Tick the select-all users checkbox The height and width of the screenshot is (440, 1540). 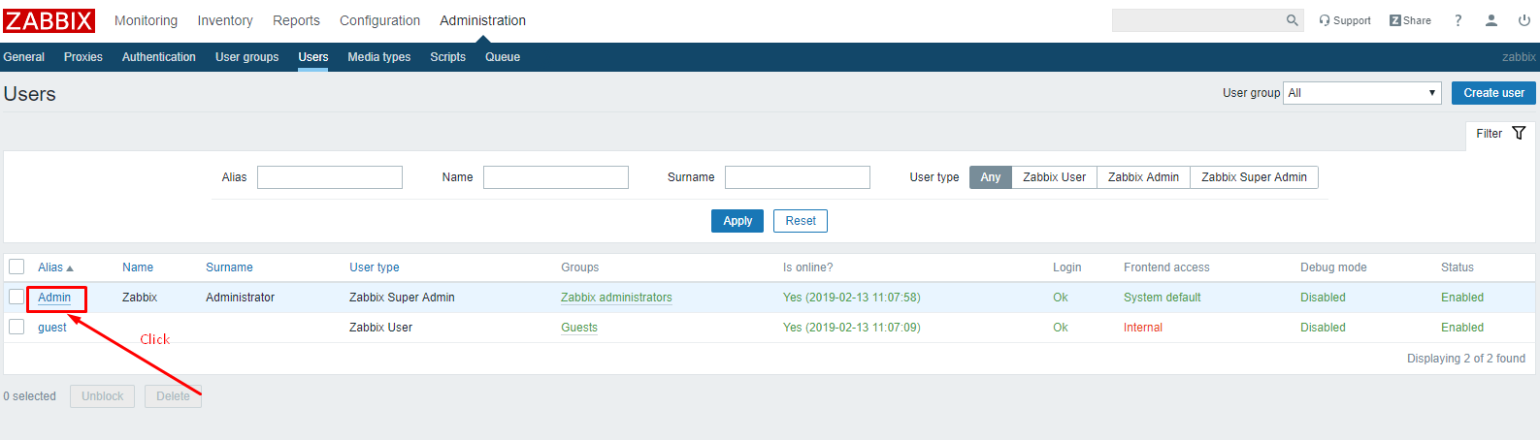click(16, 267)
